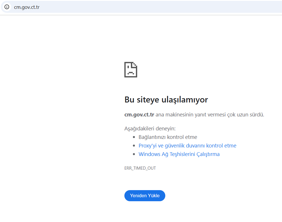Click the bold cm.gov.ct.tr domain in error message

pyautogui.click(x=139, y=115)
